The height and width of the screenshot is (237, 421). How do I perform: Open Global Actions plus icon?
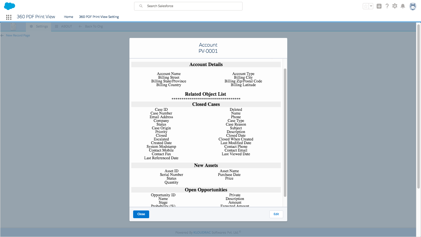(379, 6)
